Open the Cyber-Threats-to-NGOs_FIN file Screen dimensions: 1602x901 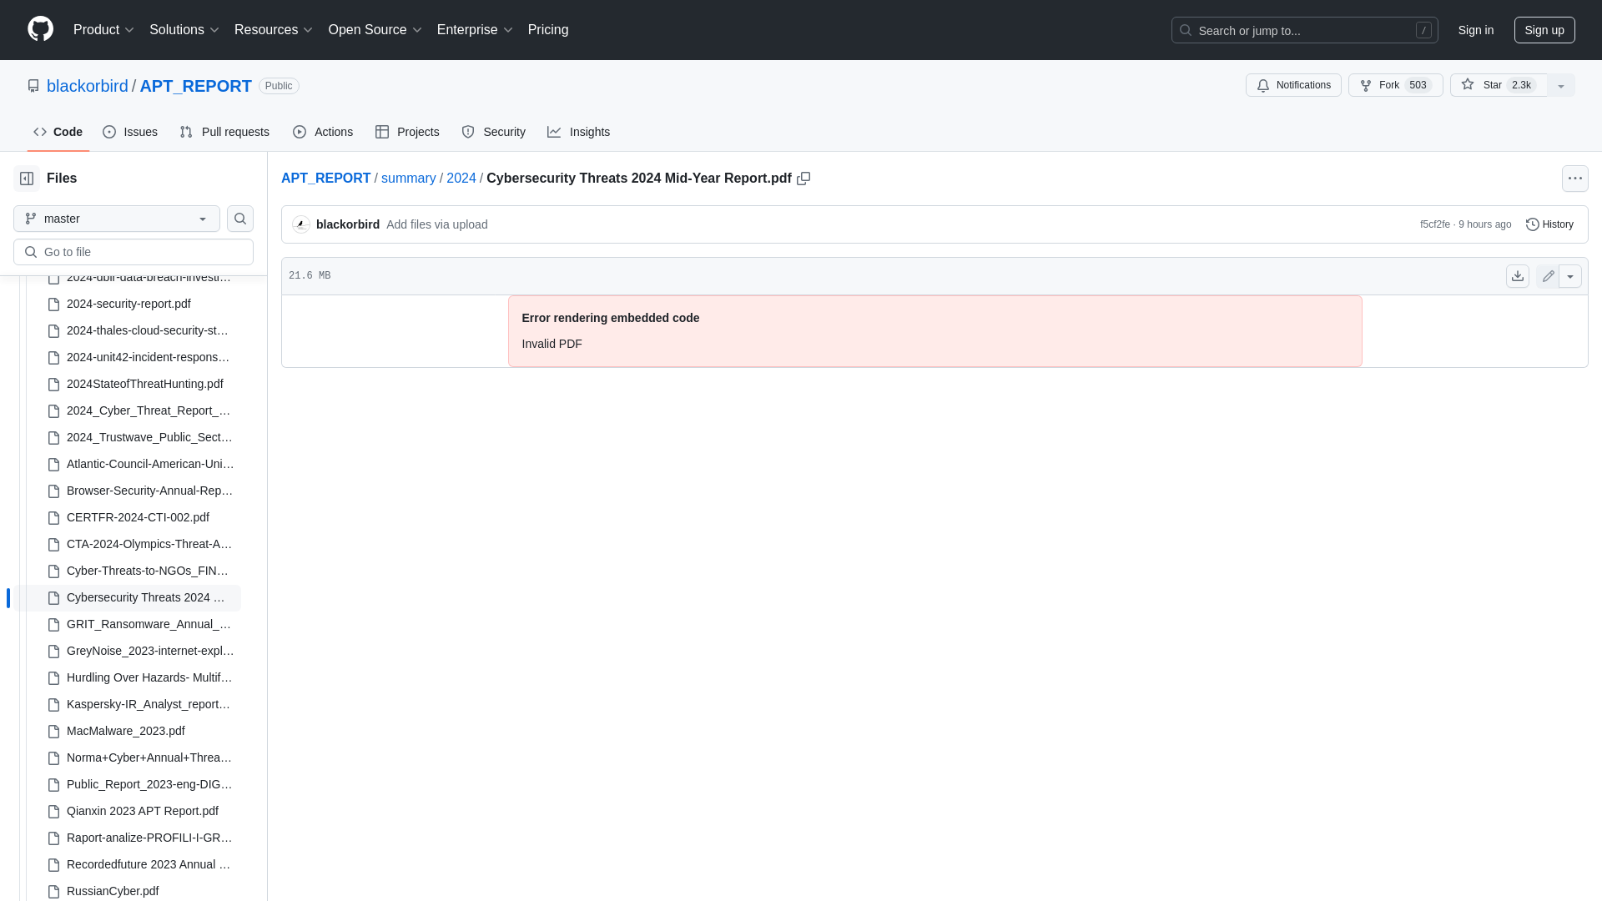148,571
